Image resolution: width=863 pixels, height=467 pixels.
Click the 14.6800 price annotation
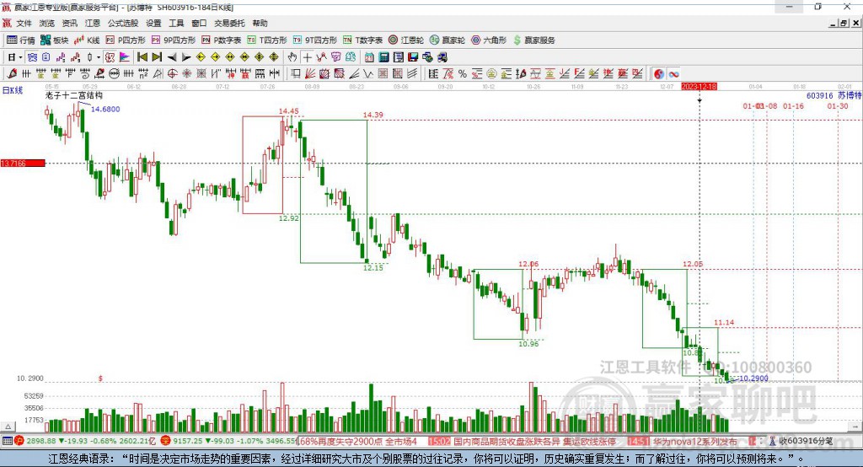pyautogui.click(x=105, y=109)
